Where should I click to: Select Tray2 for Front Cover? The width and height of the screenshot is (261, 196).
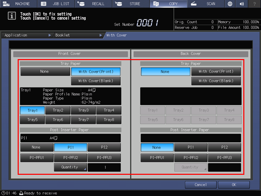pyautogui.click(x=58, y=111)
